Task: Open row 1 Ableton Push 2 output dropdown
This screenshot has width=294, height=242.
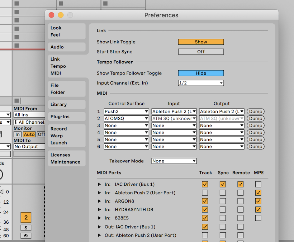Action: [222, 111]
